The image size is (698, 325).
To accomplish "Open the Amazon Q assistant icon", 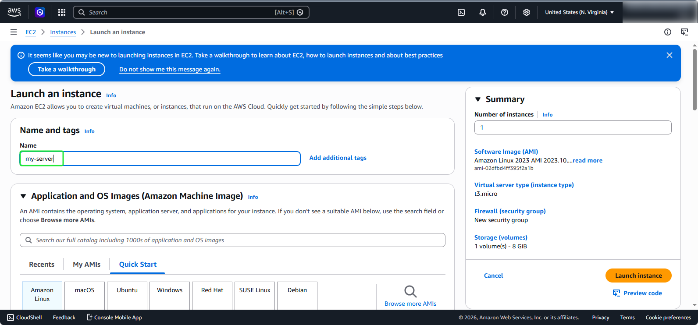I will [40, 12].
